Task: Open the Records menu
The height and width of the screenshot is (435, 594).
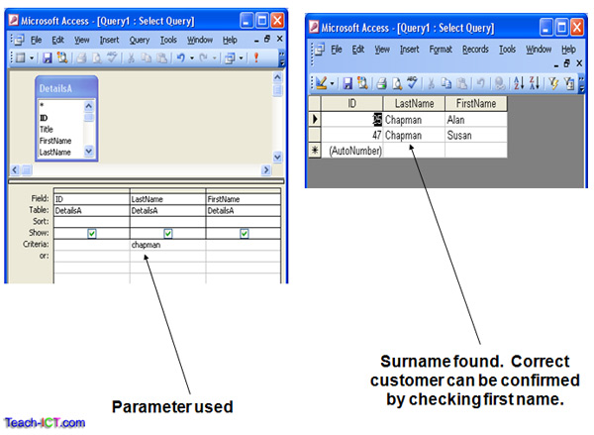Action: (x=475, y=49)
